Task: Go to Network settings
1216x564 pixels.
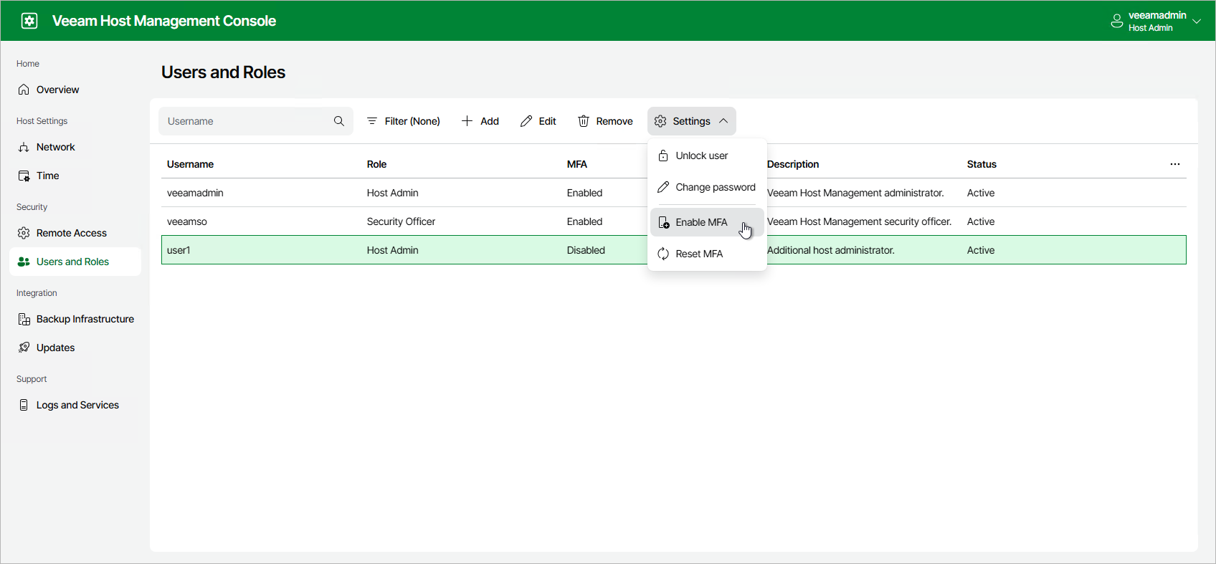Action: coord(75,147)
